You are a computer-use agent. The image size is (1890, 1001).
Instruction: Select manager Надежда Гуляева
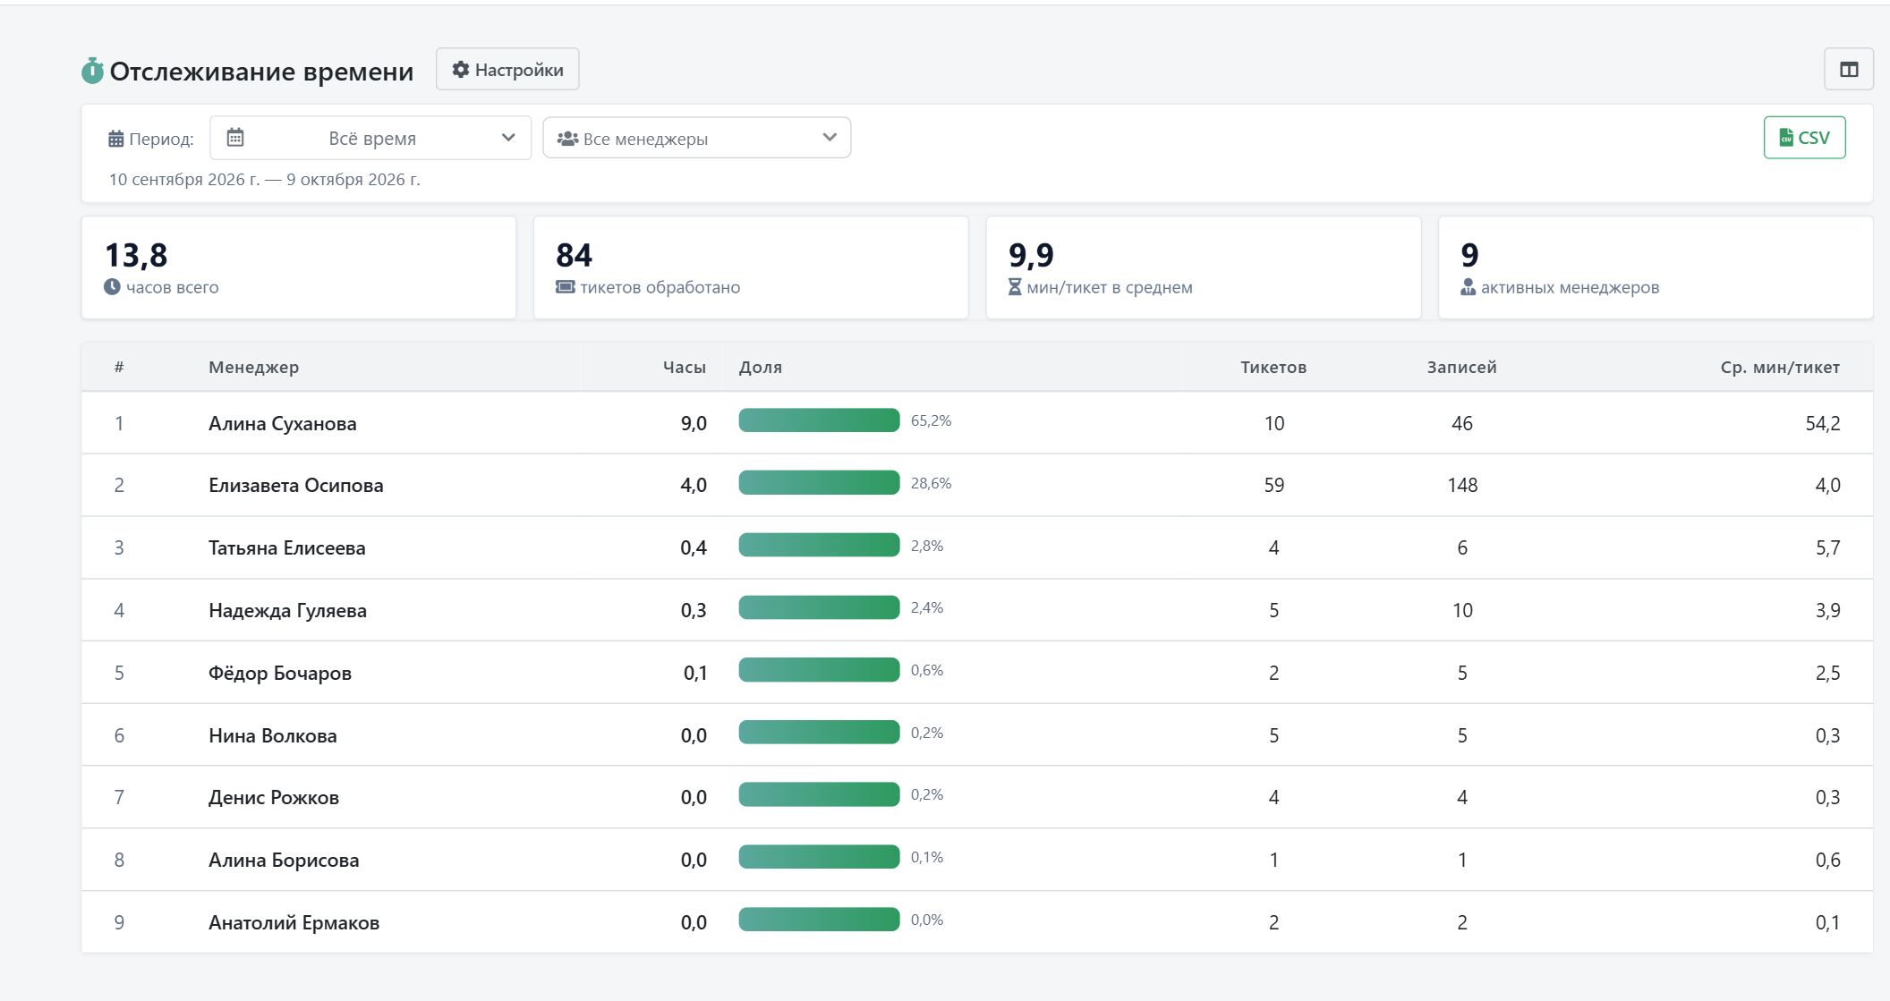tap(288, 610)
